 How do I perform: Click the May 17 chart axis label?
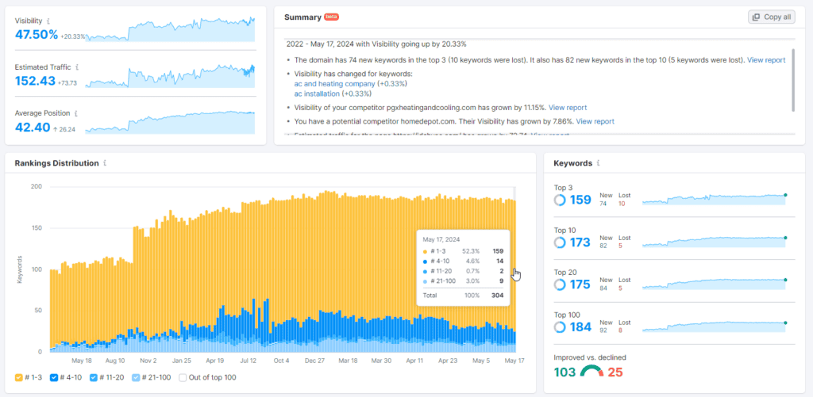pyautogui.click(x=514, y=361)
